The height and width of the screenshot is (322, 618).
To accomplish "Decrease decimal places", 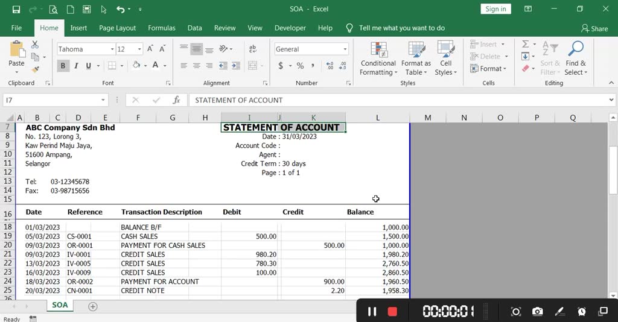I will pyautogui.click(x=343, y=66).
